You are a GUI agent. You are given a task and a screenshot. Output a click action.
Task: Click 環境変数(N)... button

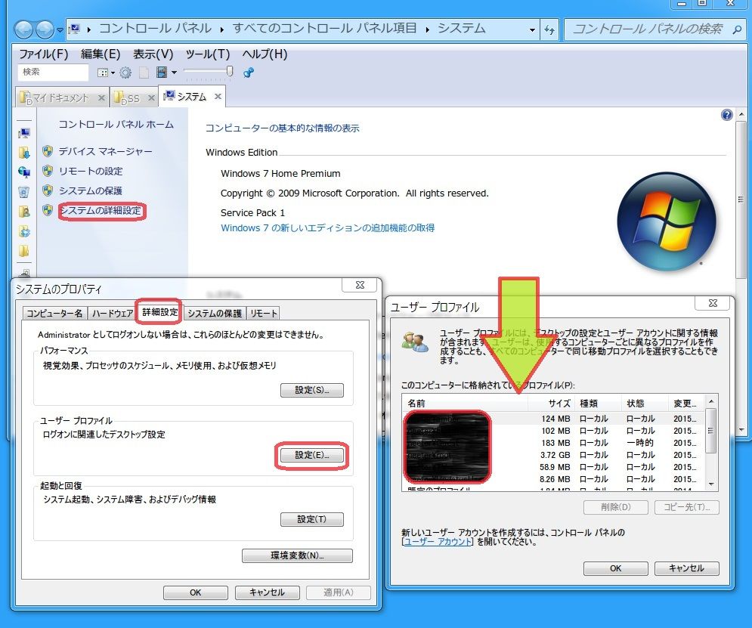coord(297,555)
